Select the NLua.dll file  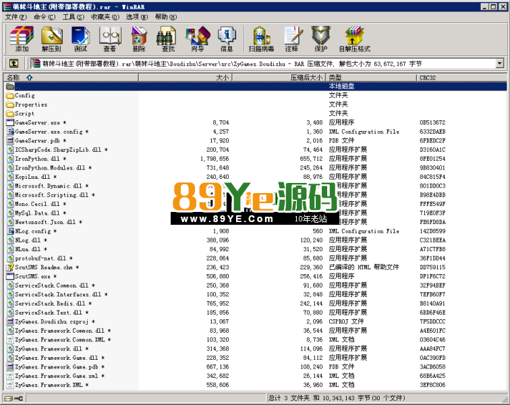pos(255,249)
